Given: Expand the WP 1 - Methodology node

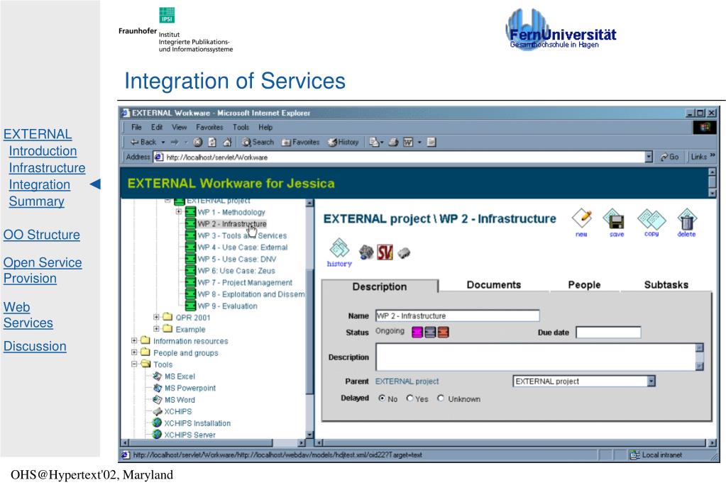Looking at the screenshot, I should coord(179,212).
